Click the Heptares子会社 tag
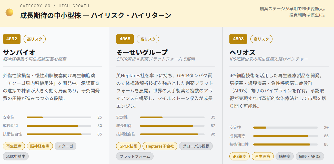 pos(160,146)
